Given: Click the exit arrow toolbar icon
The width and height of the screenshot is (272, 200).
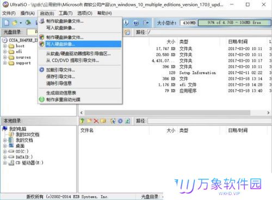Looking at the screenshot, I should point(146,23).
